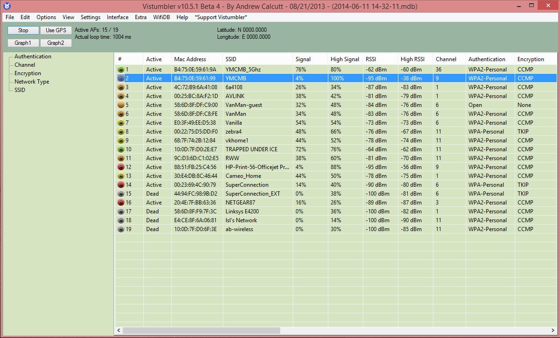Click the red signal icon for NETGEAR87

[x=121, y=203]
